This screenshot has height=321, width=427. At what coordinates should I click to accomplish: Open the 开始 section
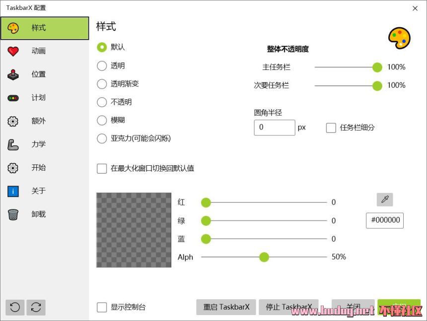[45, 168]
